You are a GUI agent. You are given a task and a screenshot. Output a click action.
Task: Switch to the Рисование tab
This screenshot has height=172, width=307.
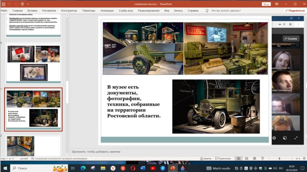click(49, 10)
